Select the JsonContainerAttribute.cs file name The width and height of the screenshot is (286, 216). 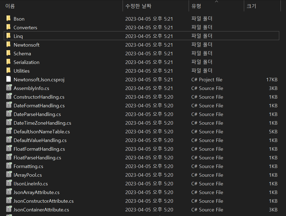click(x=41, y=210)
